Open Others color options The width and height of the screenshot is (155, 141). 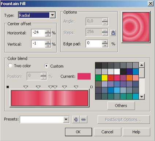121,105
